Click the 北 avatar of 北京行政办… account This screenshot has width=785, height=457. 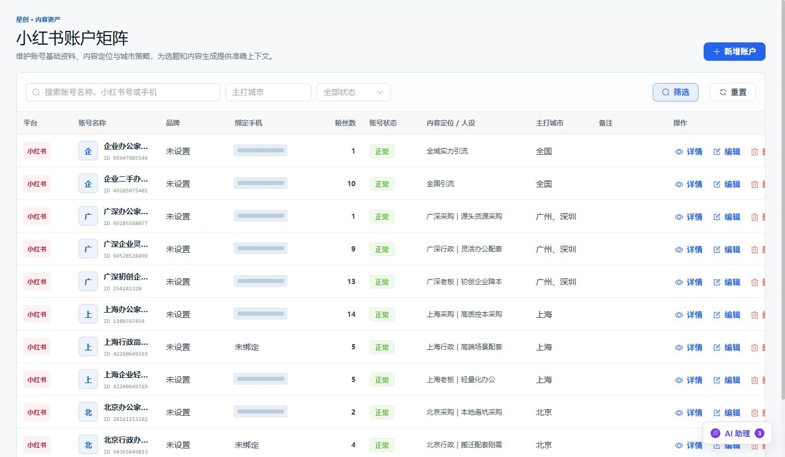88,445
